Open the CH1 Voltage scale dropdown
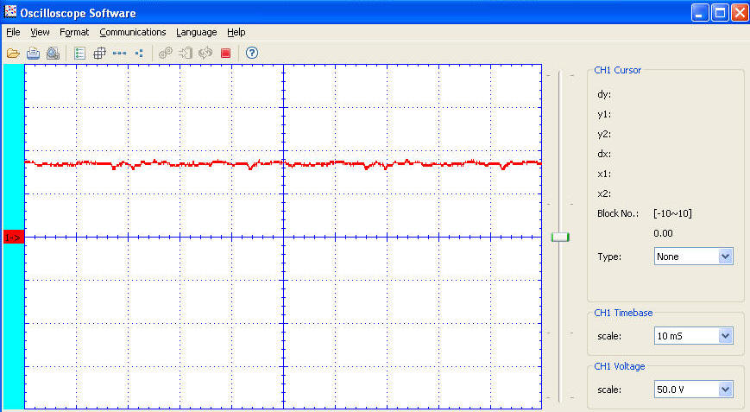The height and width of the screenshot is (412, 750). pos(725,390)
